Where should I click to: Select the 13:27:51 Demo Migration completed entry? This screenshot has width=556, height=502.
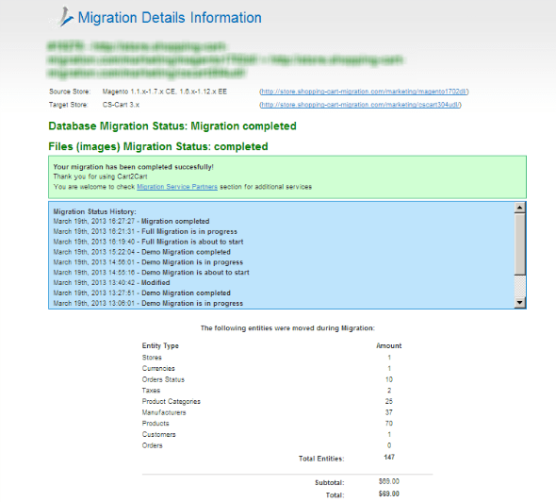[142, 293]
